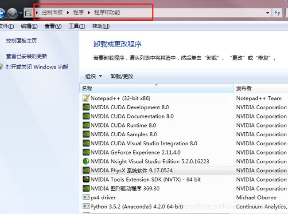The image size is (288, 214).
Task: Go forward with the navigation arrow button
Action: [12, 13]
